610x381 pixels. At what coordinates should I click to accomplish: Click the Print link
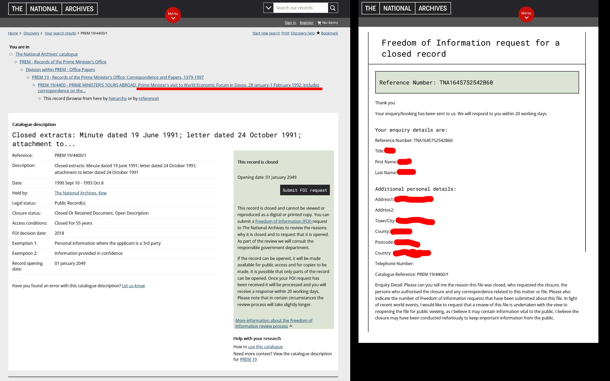(285, 33)
